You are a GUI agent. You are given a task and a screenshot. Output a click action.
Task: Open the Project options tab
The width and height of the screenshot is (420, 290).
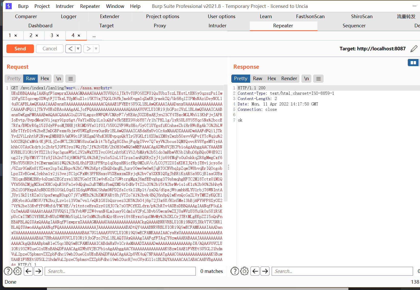click(163, 16)
